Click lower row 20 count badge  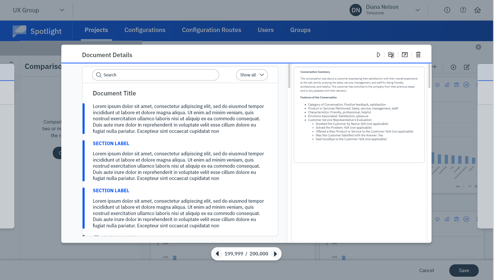[466, 219]
